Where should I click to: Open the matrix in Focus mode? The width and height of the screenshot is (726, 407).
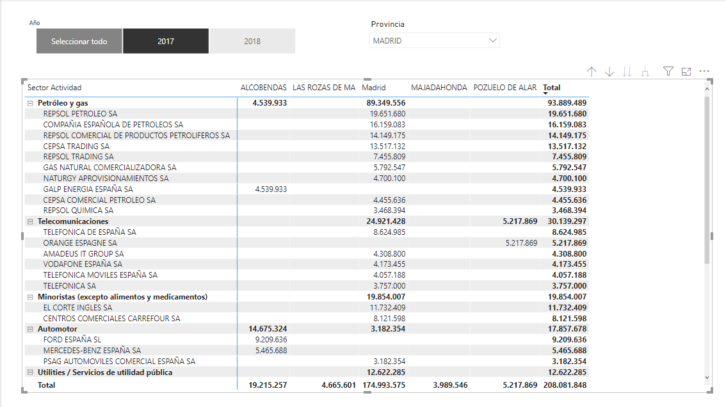click(686, 72)
